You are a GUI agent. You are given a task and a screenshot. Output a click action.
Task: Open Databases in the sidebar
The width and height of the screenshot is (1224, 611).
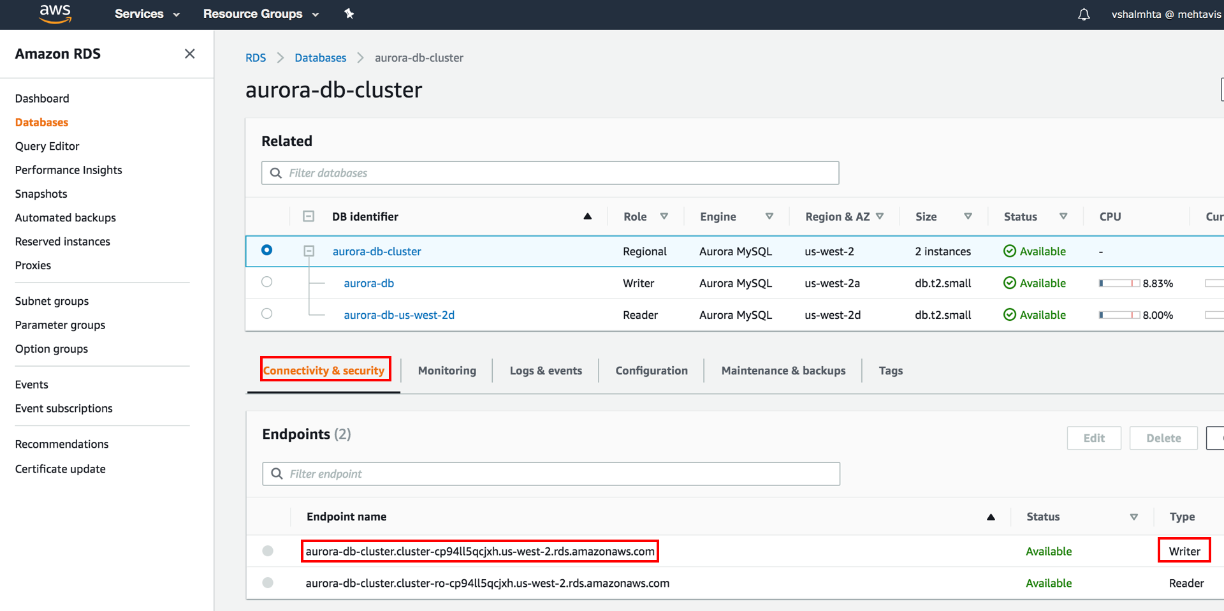coord(41,122)
